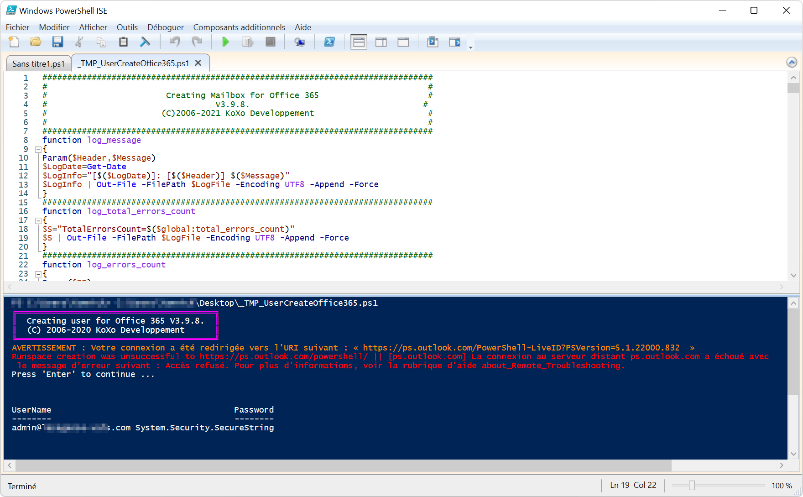Create a new script file

[14, 42]
